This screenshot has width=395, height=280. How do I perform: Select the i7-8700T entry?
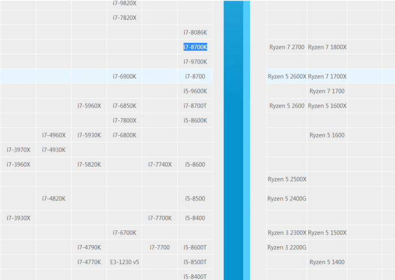click(x=195, y=106)
